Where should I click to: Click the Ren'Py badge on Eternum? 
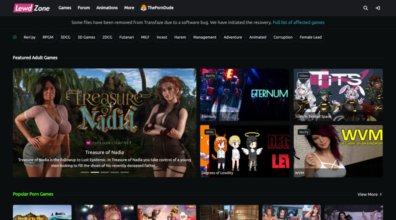coord(210,76)
